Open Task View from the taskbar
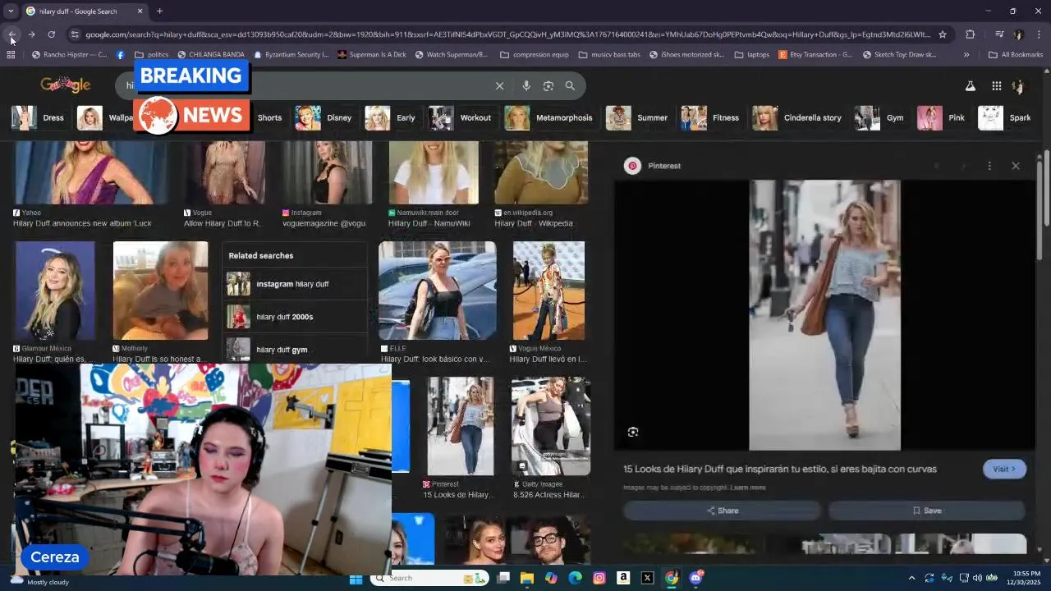 [x=503, y=579]
